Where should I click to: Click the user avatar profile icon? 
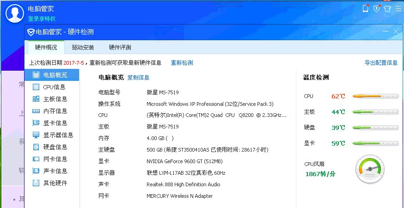(15, 13)
